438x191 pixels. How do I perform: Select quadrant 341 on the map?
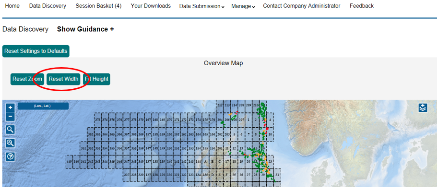83,162
